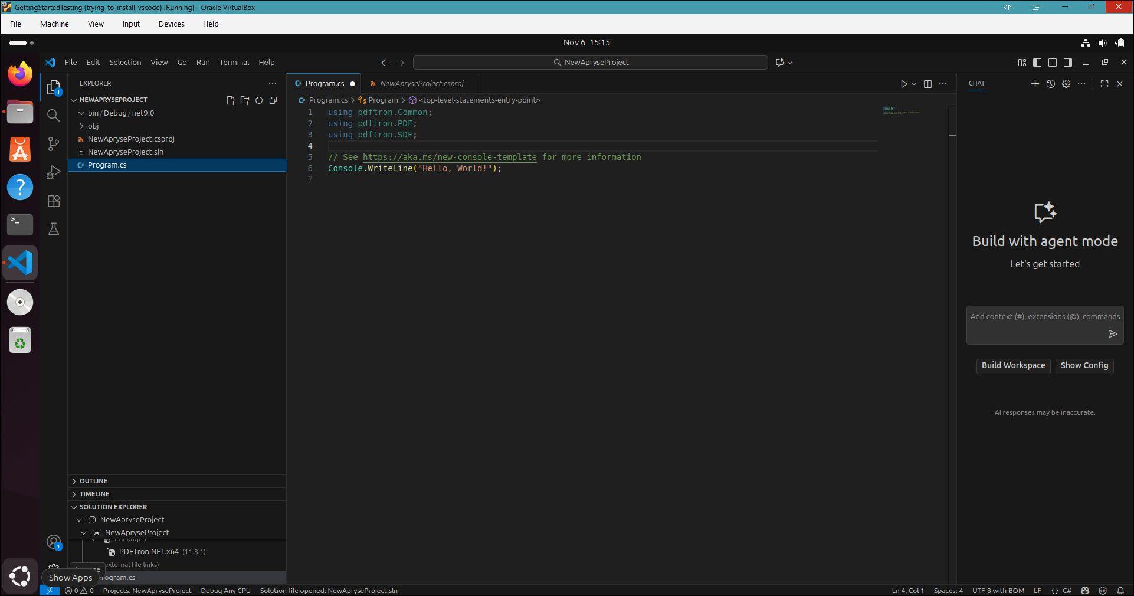Expand the obj folder
The width and height of the screenshot is (1134, 596).
(x=93, y=126)
